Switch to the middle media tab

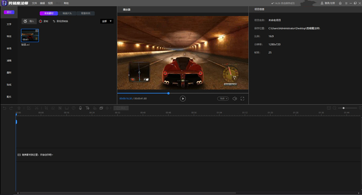click(67, 13)
